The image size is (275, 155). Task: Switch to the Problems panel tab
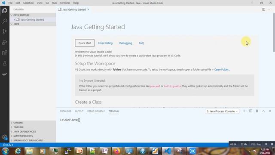[66, 111]
